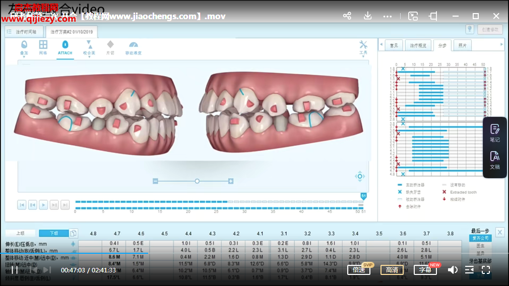Open the 高清 video quality menu
Screen dimensions: 509x286
tap(392, 270)
